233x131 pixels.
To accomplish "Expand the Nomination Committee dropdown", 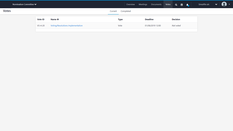I will coord(24,4).
